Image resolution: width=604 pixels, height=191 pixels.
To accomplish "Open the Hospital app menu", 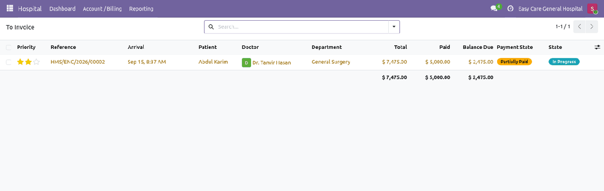I will click(30, 9).
